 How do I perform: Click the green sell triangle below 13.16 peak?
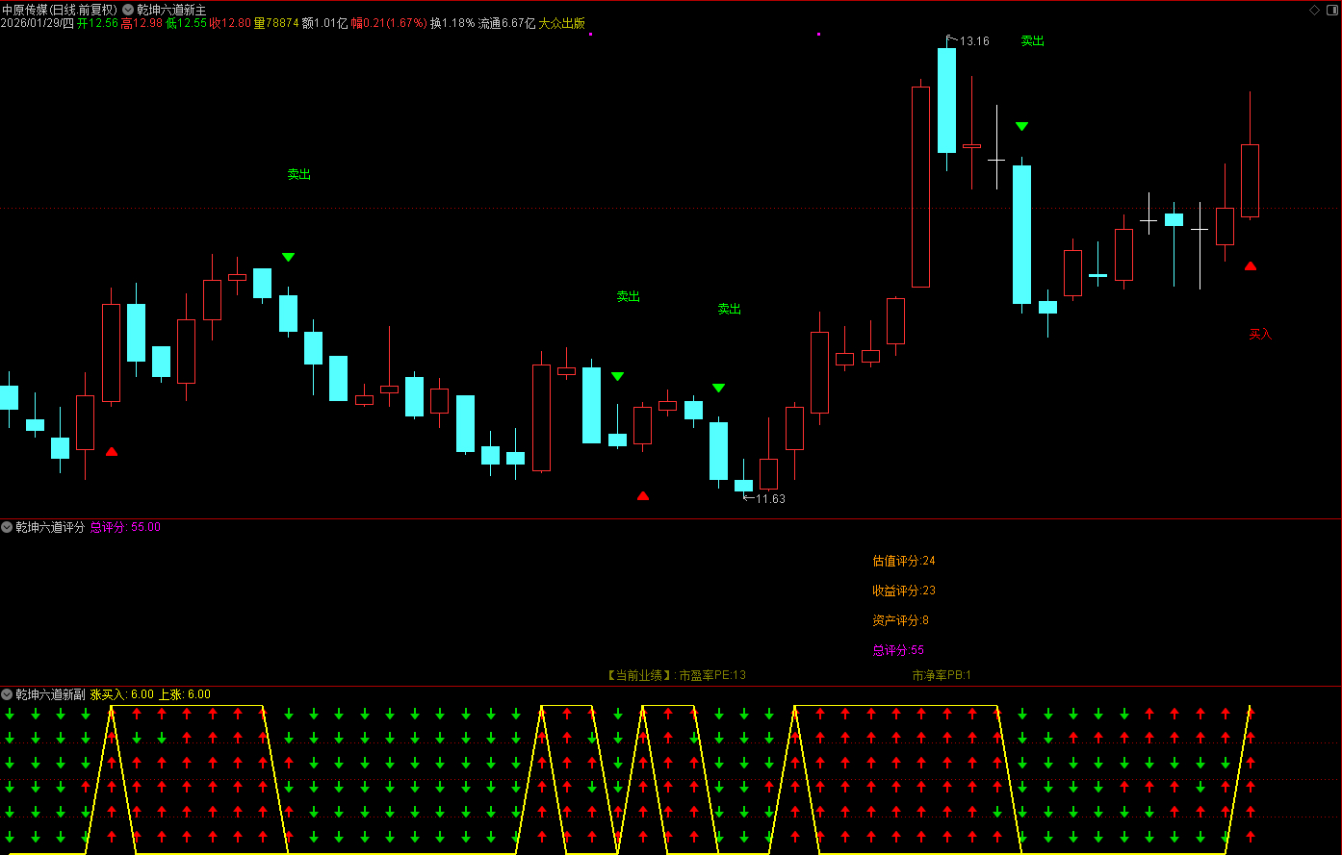coord(1021,126)
